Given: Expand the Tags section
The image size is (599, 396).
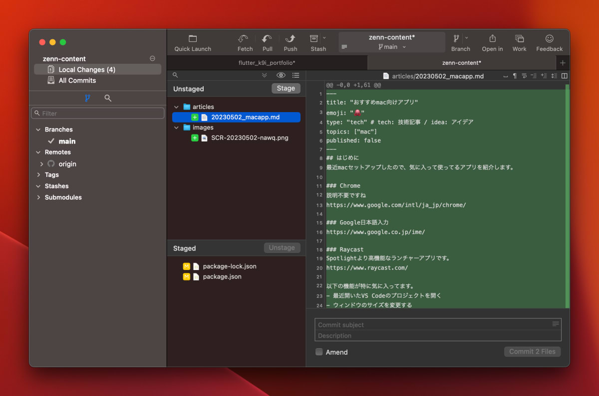Looking at the screenshot, I should click(38, 175).
